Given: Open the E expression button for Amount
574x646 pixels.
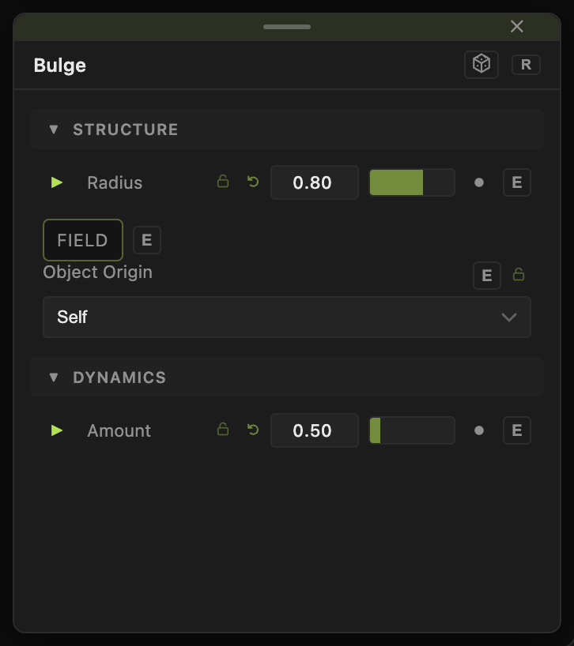Looking at the screenshot, I should point(517,430).
